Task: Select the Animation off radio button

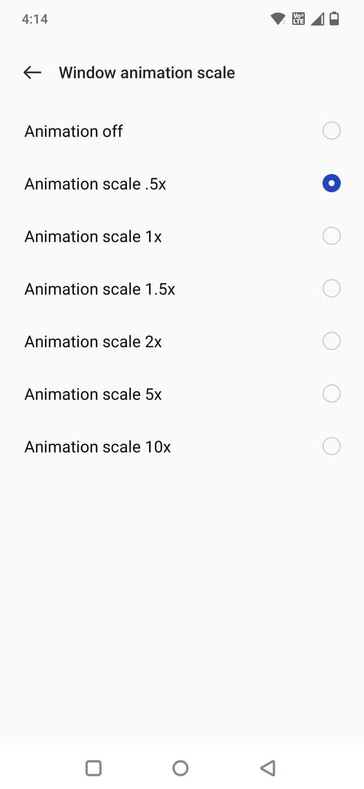Action: click(x=332, y=131)
